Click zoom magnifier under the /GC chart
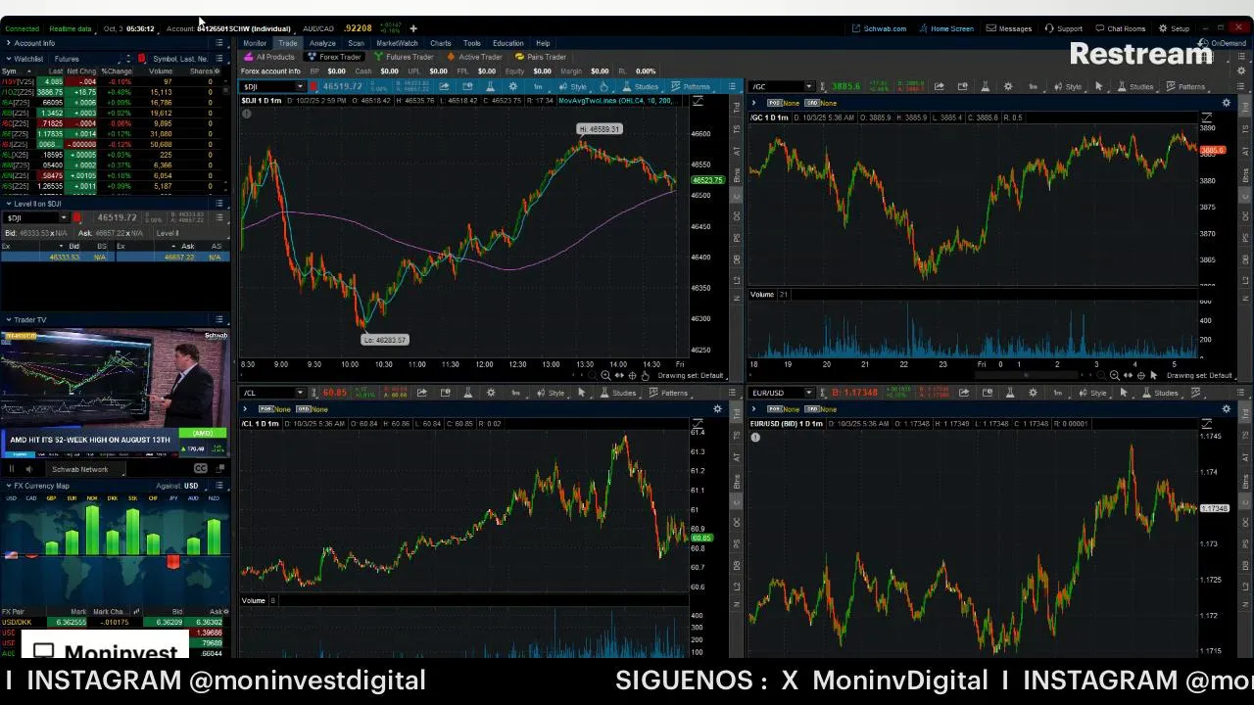This screenshot has height=705, width=1254. coord(1114,376)
